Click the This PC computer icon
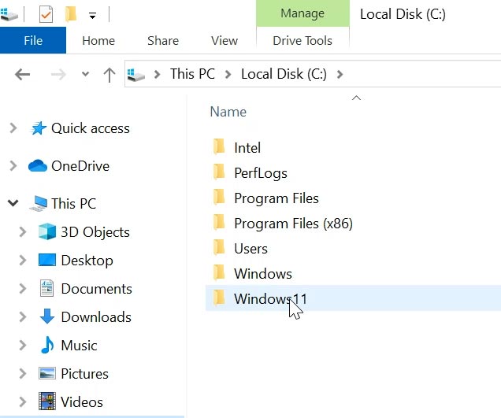 [x=38, y=203]
